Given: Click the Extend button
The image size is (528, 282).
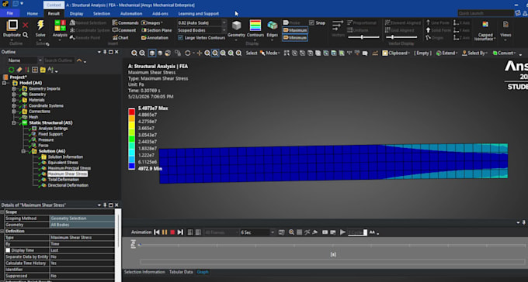Looking at the screenshot, I should (x=446, y=53).
